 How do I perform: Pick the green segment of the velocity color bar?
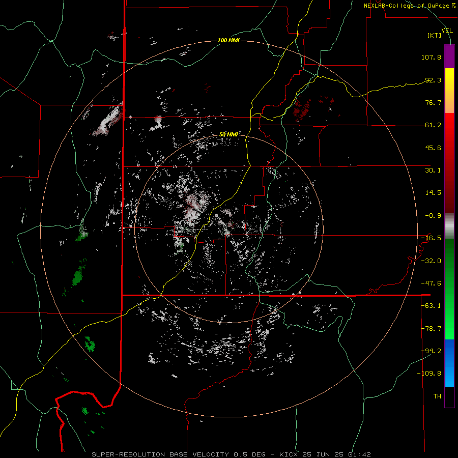[x=449, y=289]
